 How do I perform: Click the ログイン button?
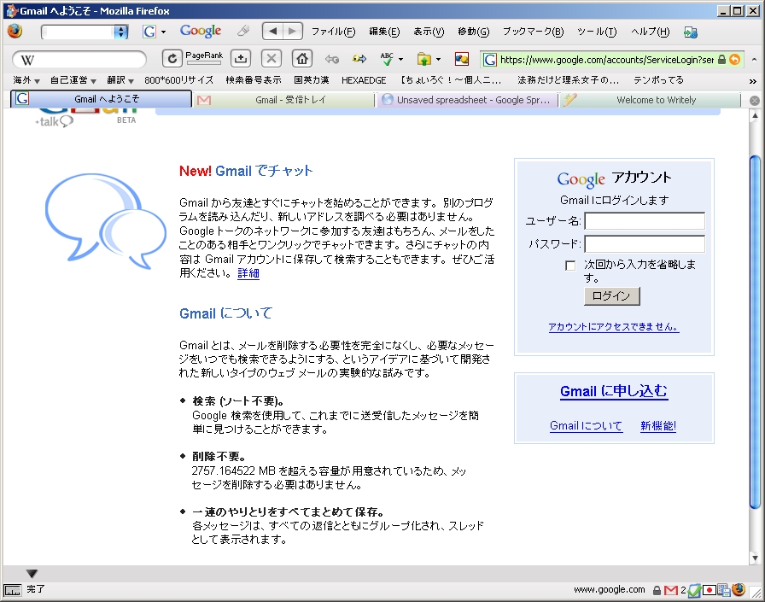click(612, 296)
